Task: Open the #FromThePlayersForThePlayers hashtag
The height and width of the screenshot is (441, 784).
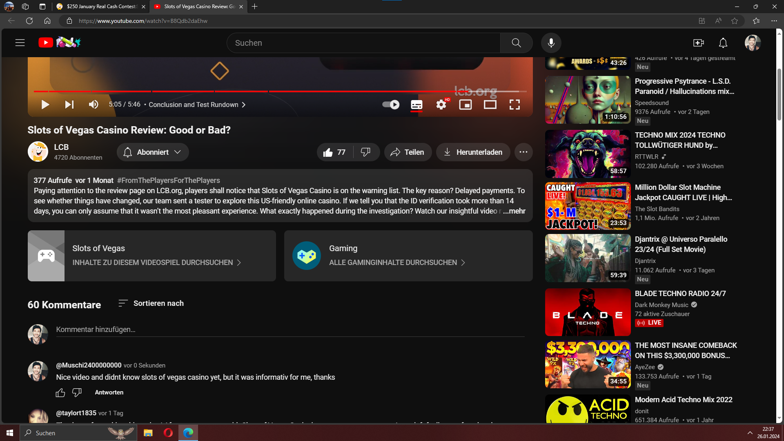Action: [168, 180]
